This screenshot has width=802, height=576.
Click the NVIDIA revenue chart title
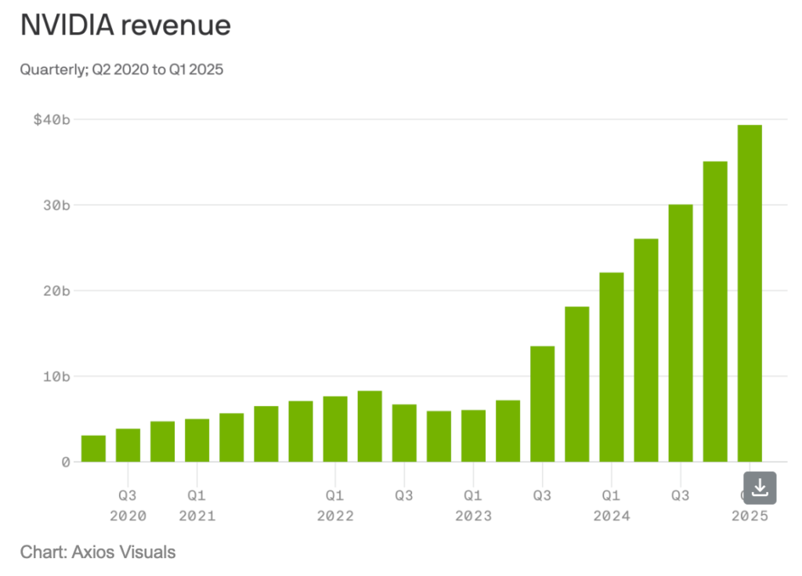[125, 26]
